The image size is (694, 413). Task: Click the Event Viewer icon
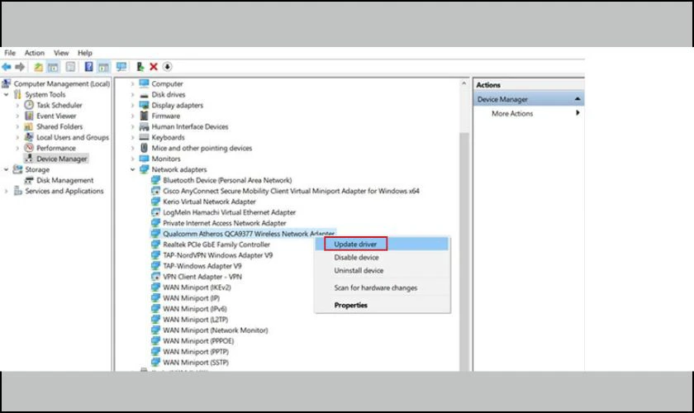click(29, 116)
